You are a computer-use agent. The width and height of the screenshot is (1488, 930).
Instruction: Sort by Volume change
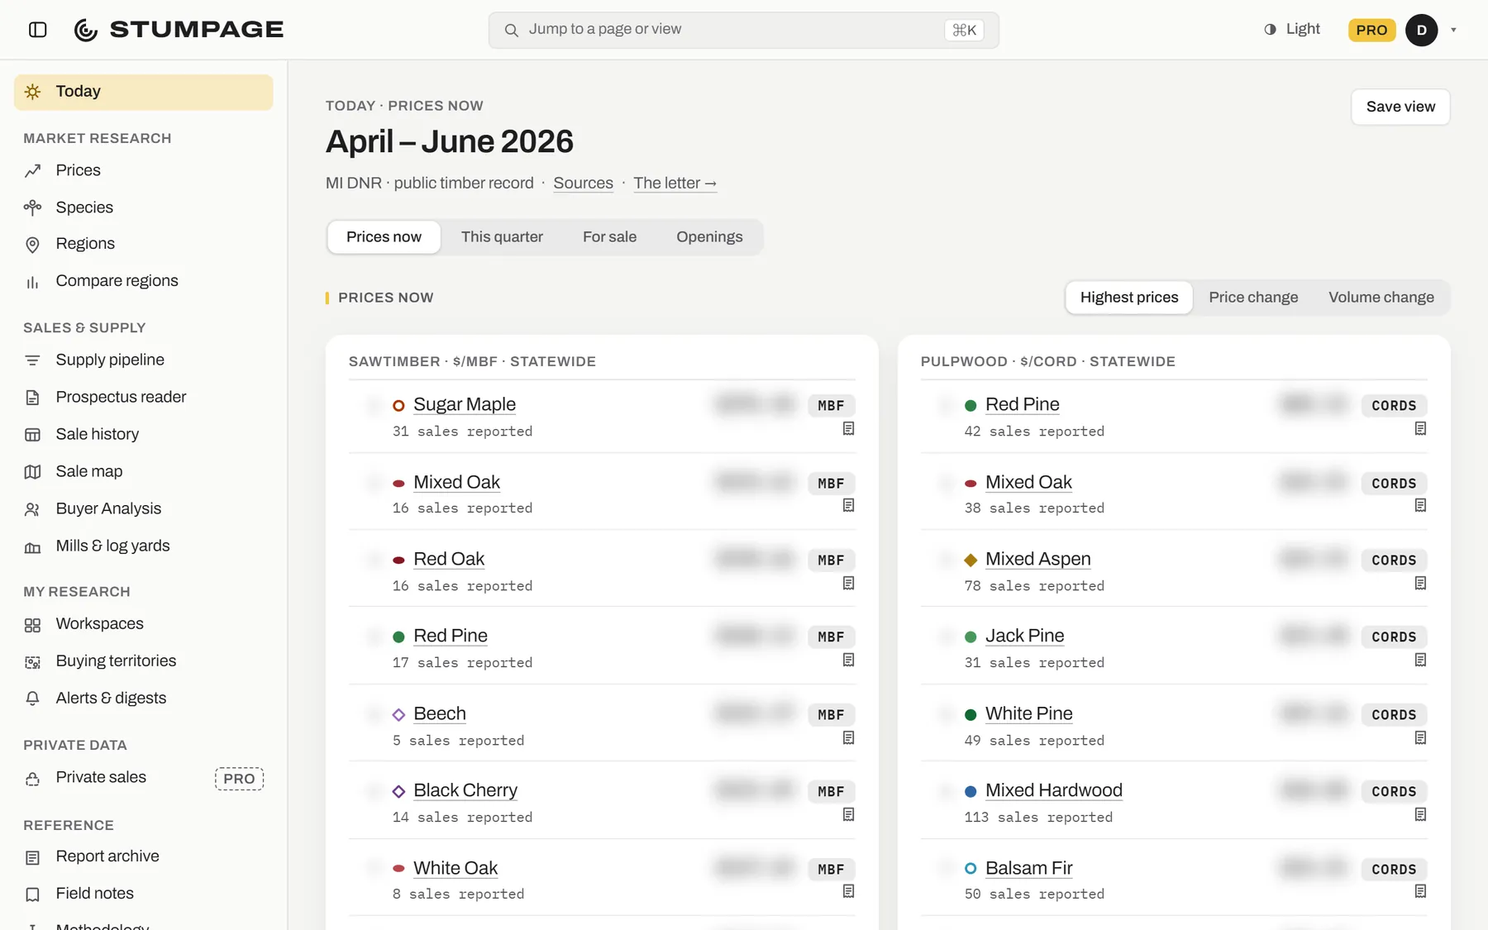pyautogui.click(x=1381, y=298)
